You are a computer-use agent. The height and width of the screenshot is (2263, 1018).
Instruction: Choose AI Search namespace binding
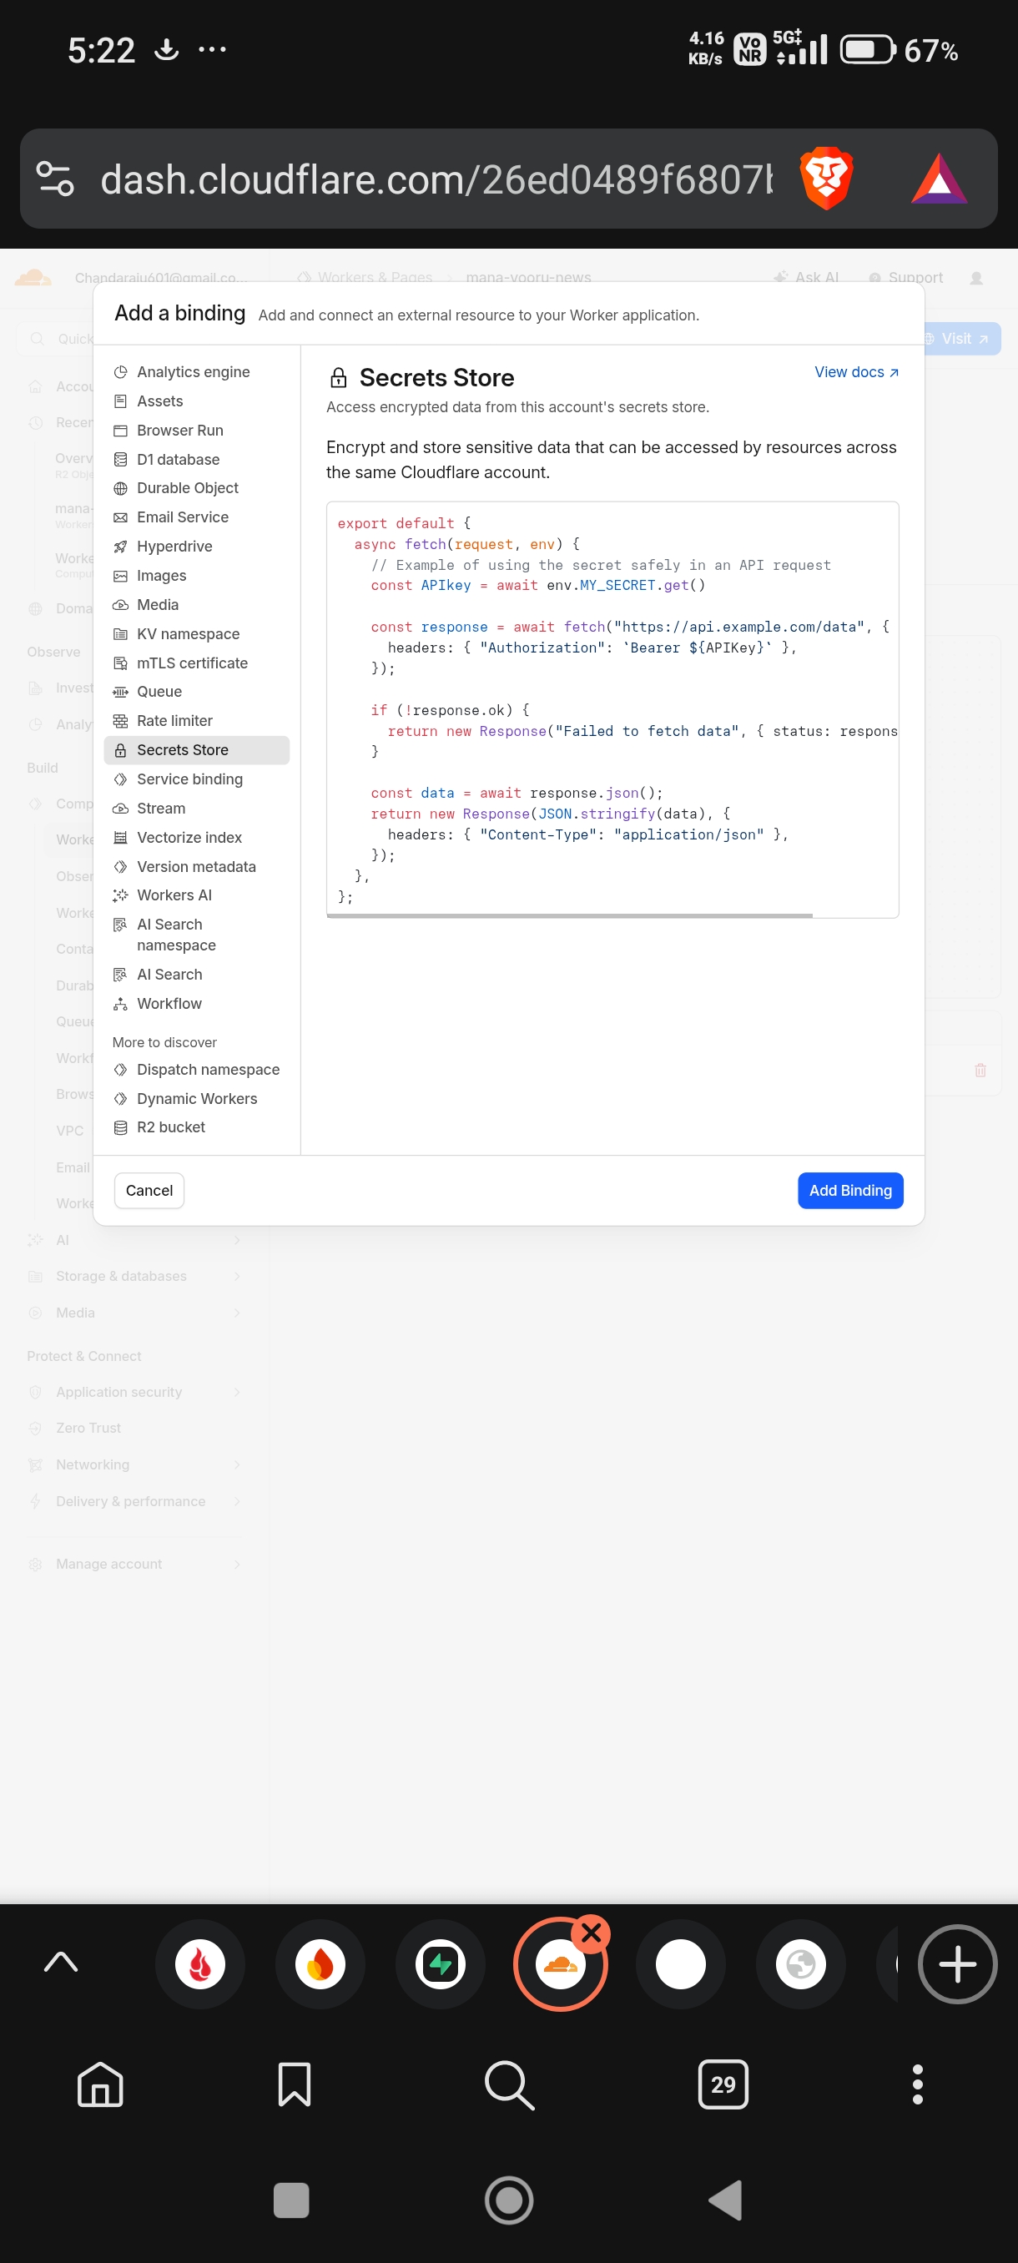197,935
